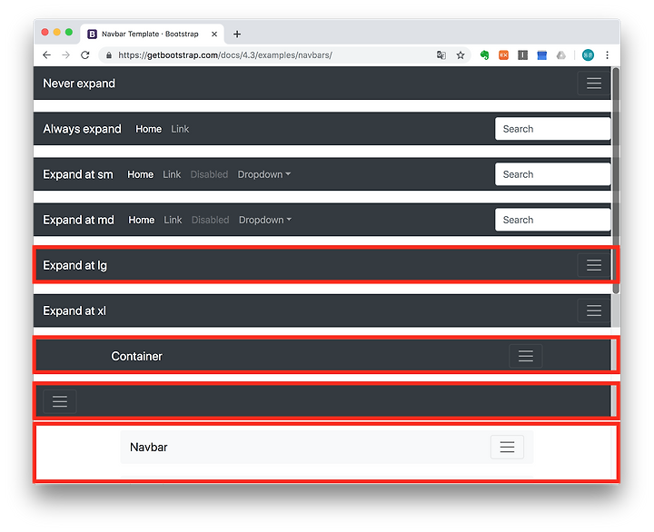Bookmark this page with star icon

(x=461, y=55)
